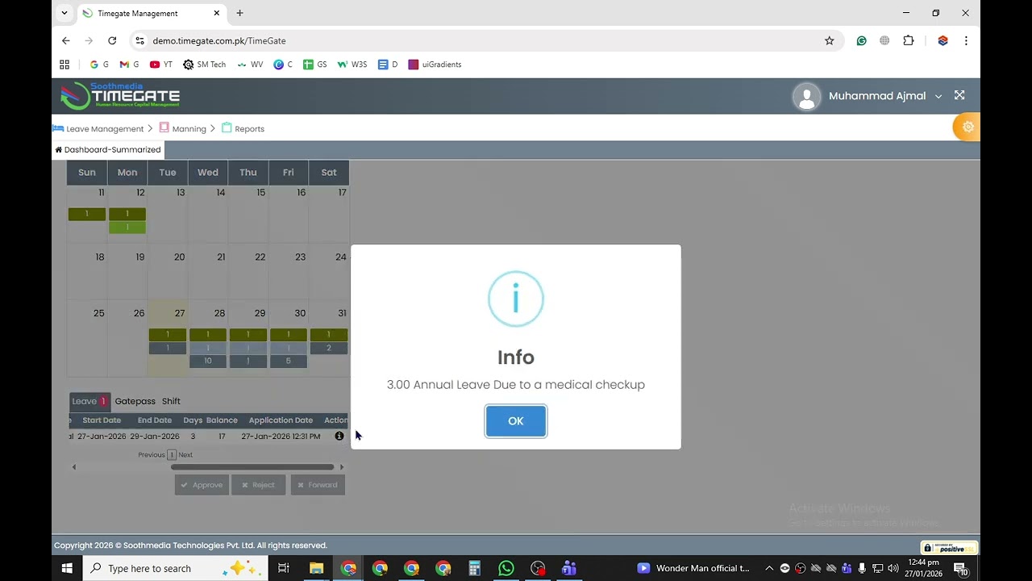
Task: Go to Previous page of leave table
Action: 151,455
